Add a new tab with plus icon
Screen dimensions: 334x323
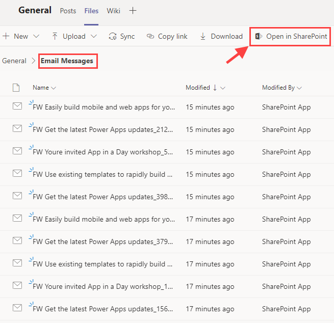point(133,10)
